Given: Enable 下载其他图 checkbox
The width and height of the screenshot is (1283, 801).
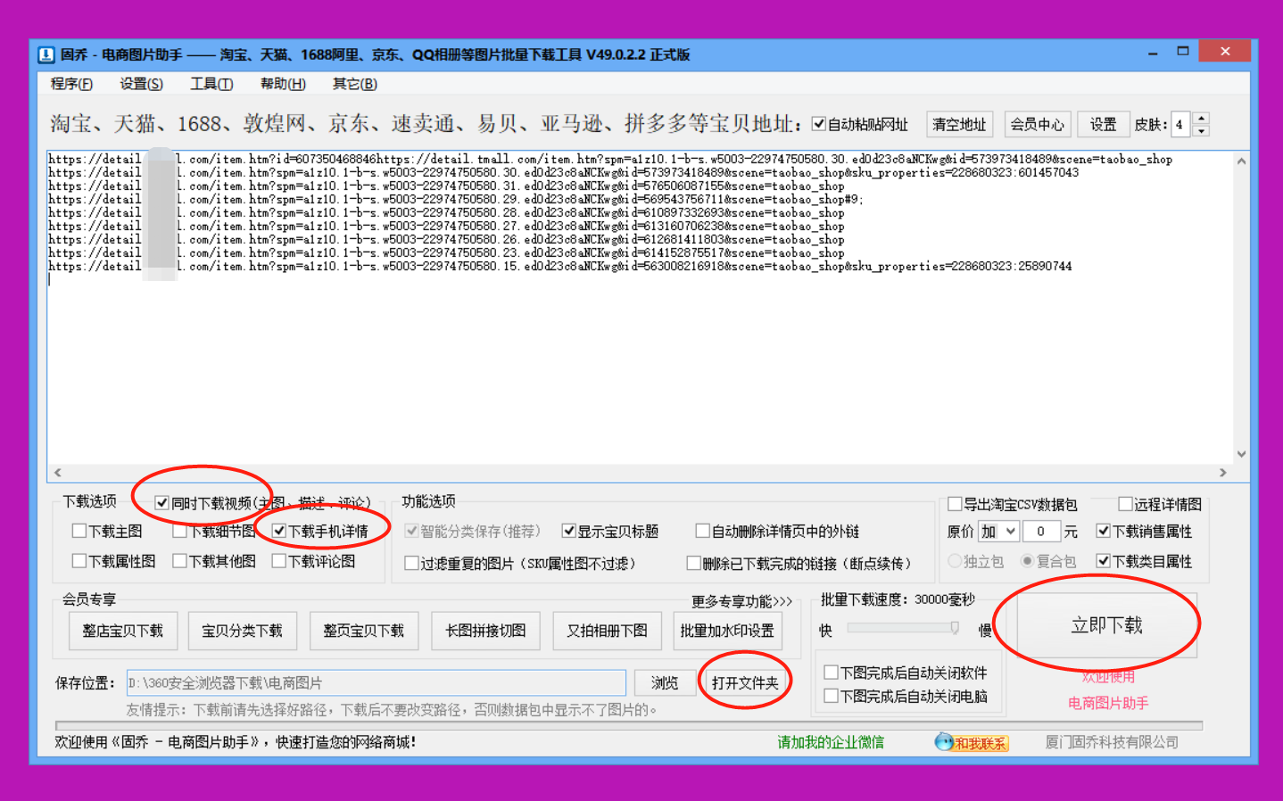Looking at the screenshot, I should 179,561.
